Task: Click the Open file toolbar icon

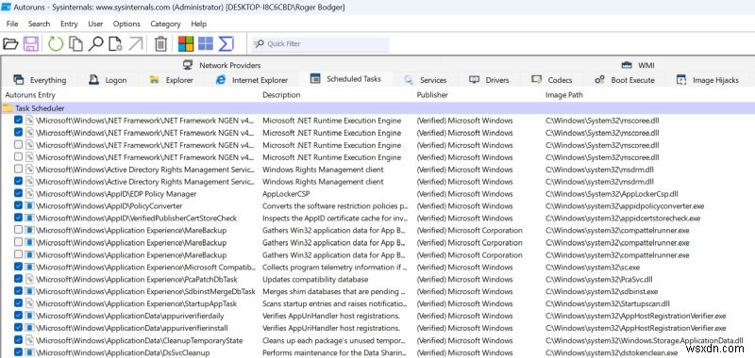Action: coord(10,43)
